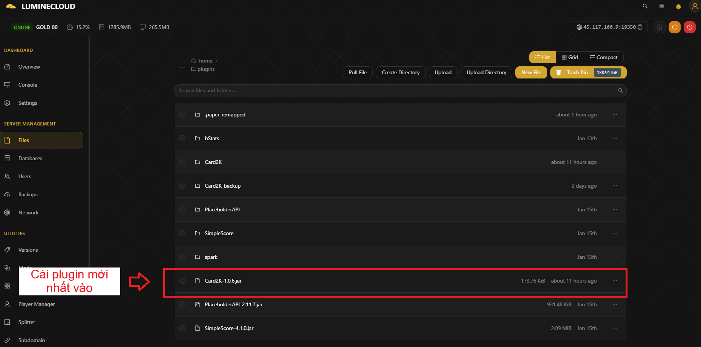Tick the checkbox for Card2K-1.0.6.jar
Image resolution: width=701 pixels, height=347 pixels.
click(182, 281)
